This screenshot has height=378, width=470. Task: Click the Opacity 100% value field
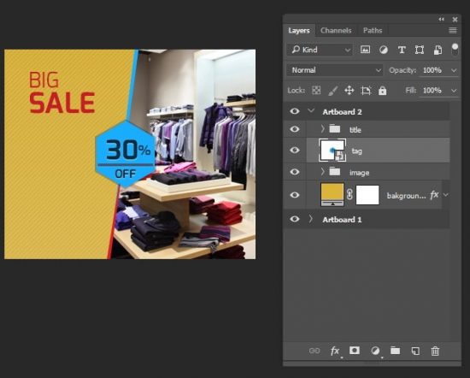tap(432, 70)
